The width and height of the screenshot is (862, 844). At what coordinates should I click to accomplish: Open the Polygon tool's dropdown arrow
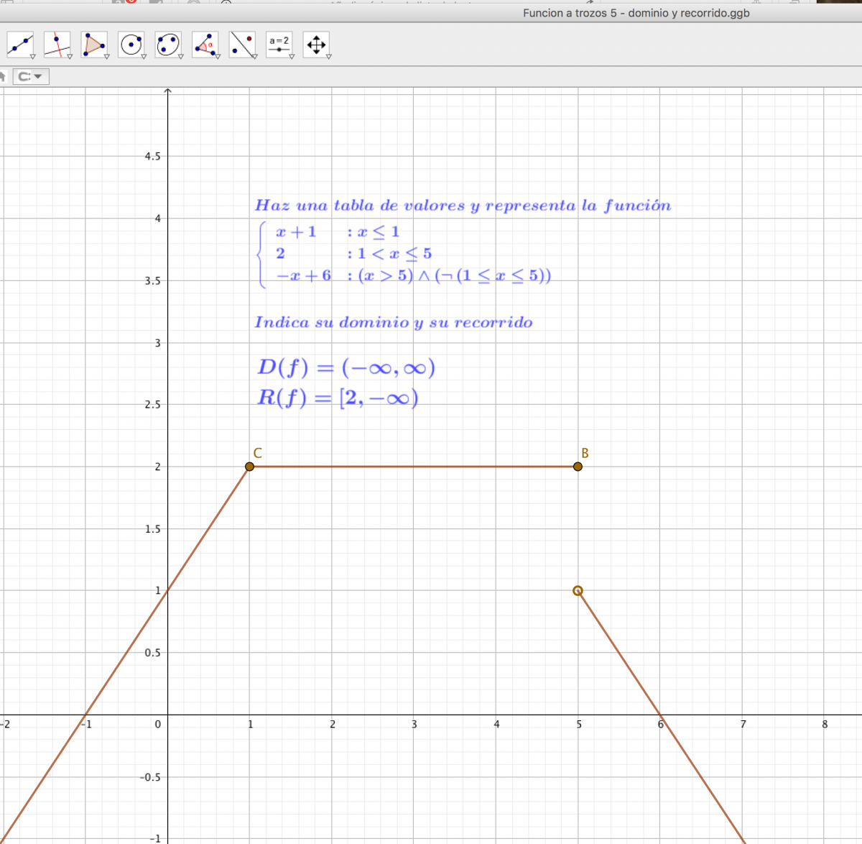[106, 56]
